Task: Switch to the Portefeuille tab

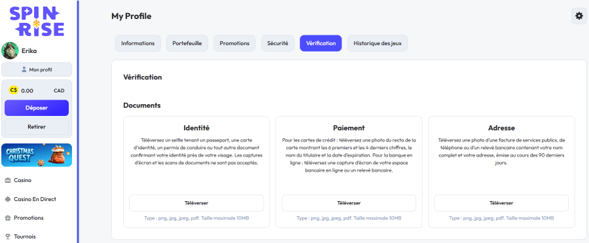Action: click(187, 43)
